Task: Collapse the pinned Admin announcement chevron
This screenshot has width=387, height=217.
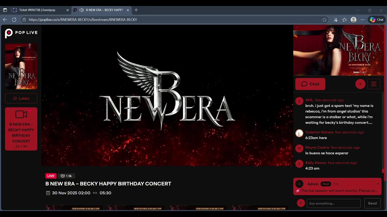Action: pos(378,184)
